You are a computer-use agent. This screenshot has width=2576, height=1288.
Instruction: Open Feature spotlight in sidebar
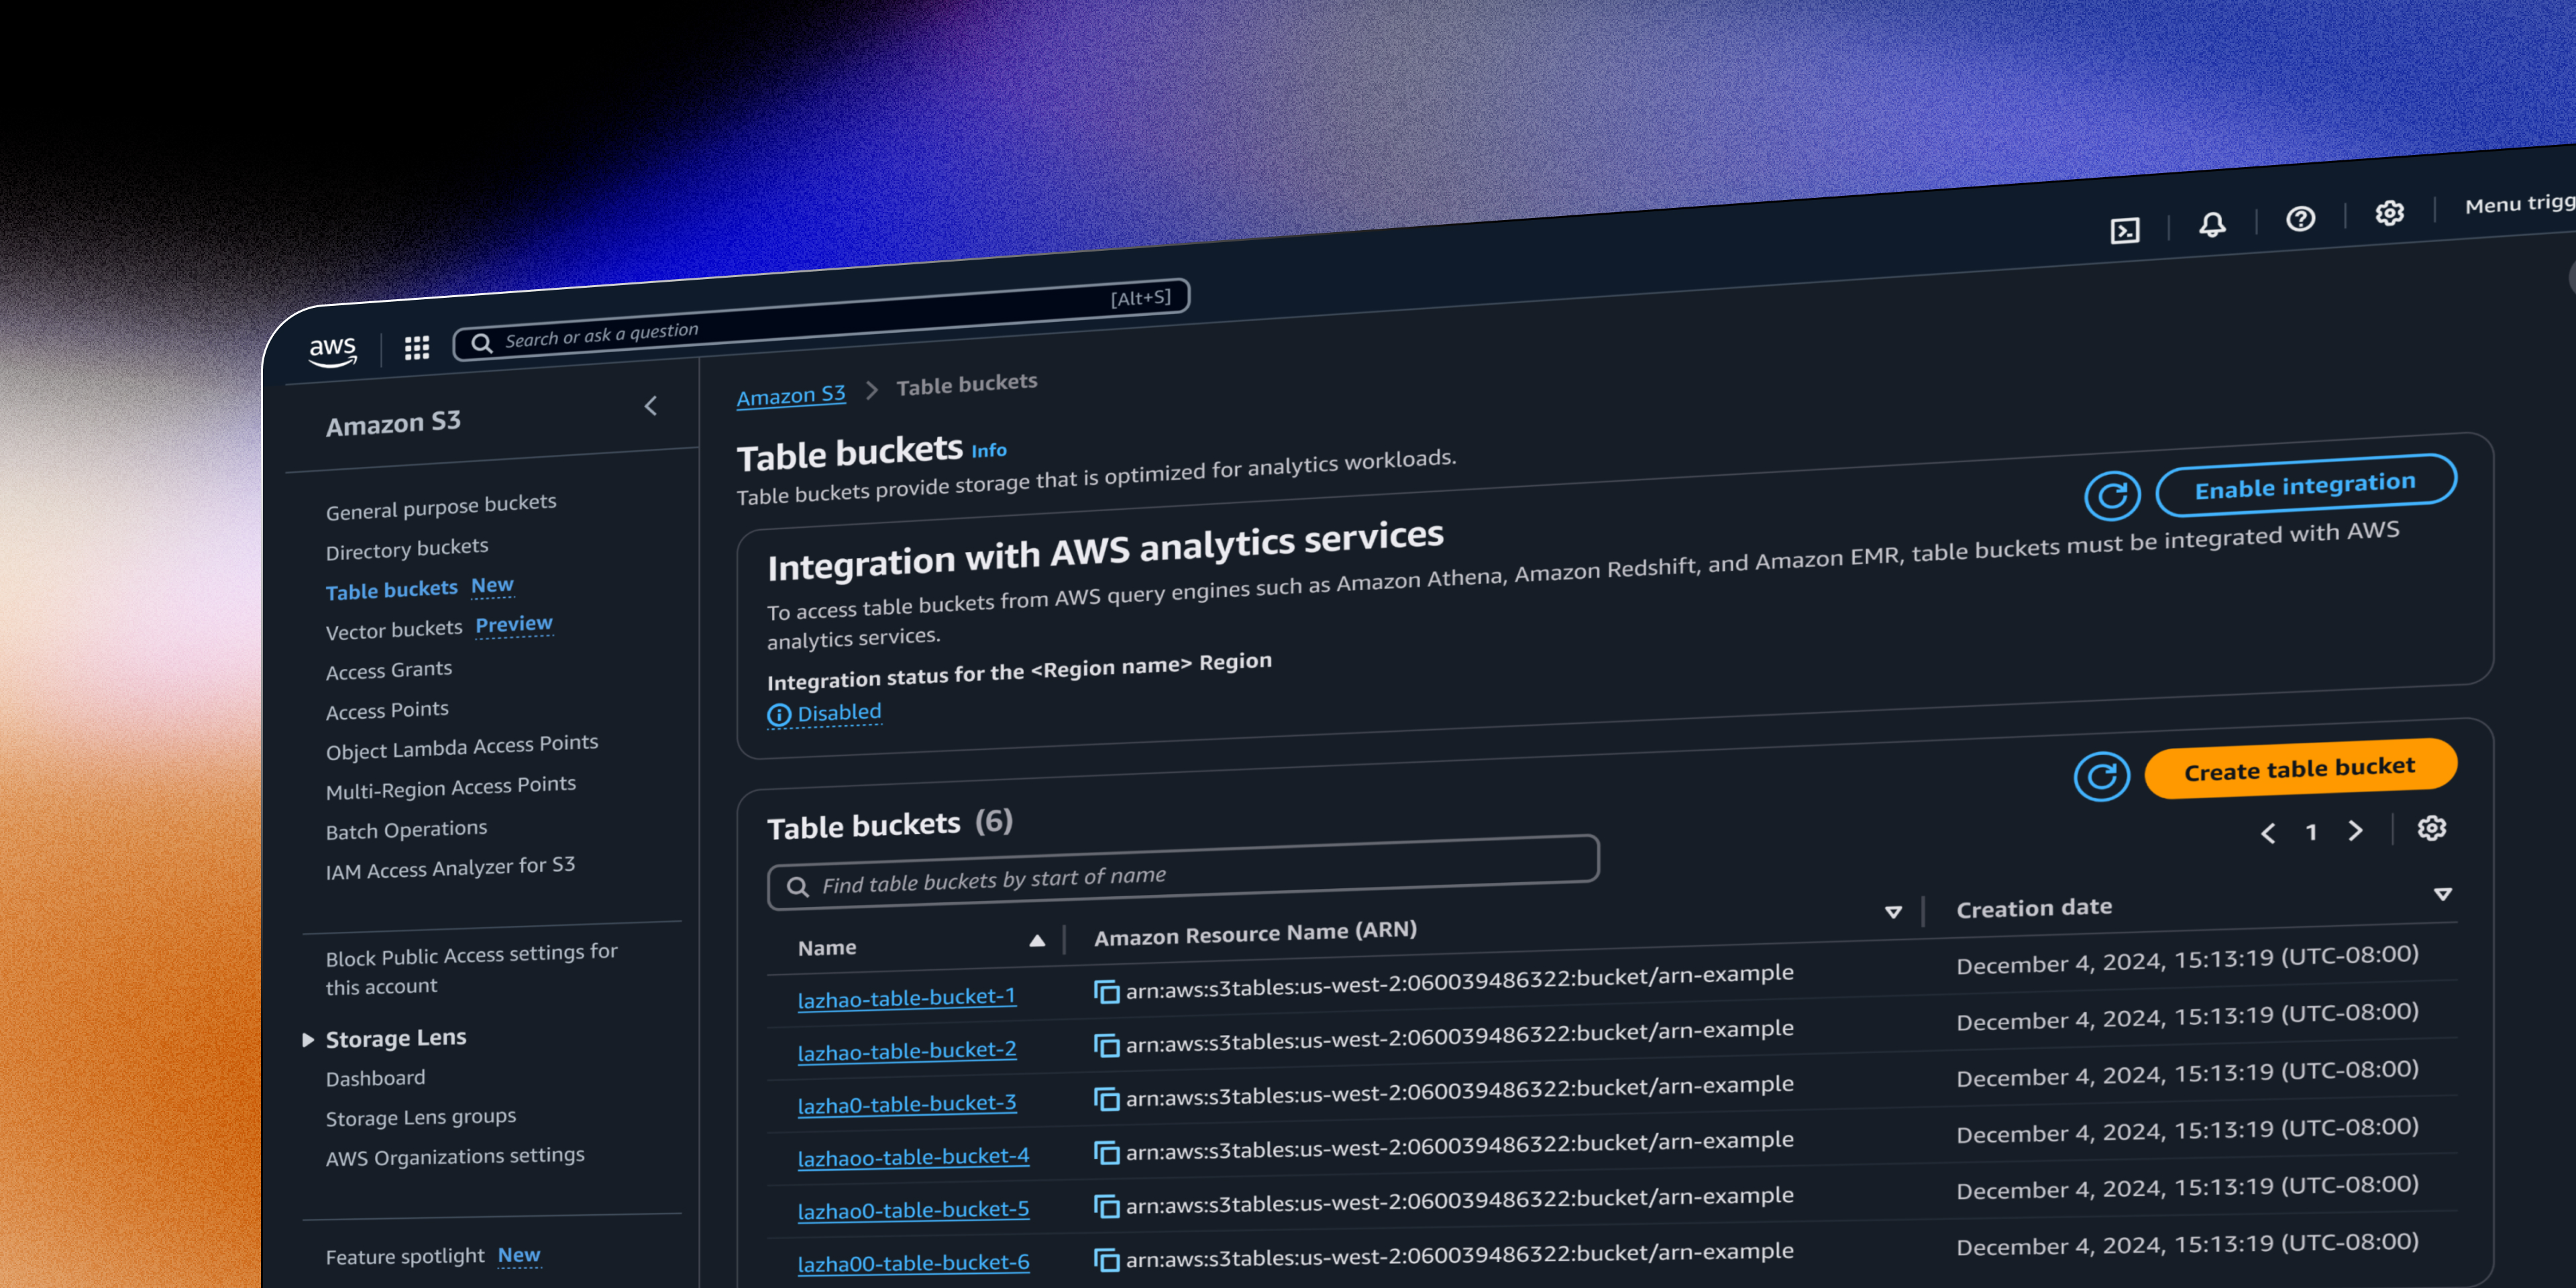[405, 1256]
